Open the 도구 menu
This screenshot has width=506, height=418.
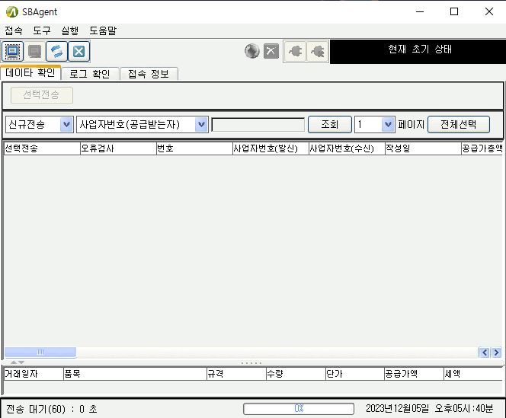pos(41,30)
